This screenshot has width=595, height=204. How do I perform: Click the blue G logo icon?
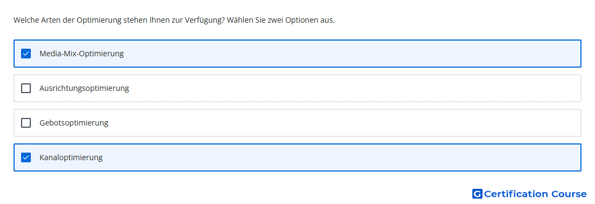477,194
